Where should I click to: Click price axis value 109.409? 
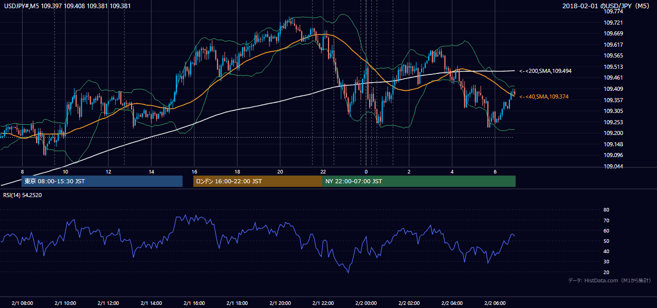pos(613,89)
